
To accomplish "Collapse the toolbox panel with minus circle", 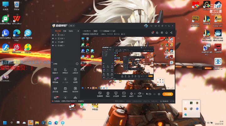I will 77,64.
